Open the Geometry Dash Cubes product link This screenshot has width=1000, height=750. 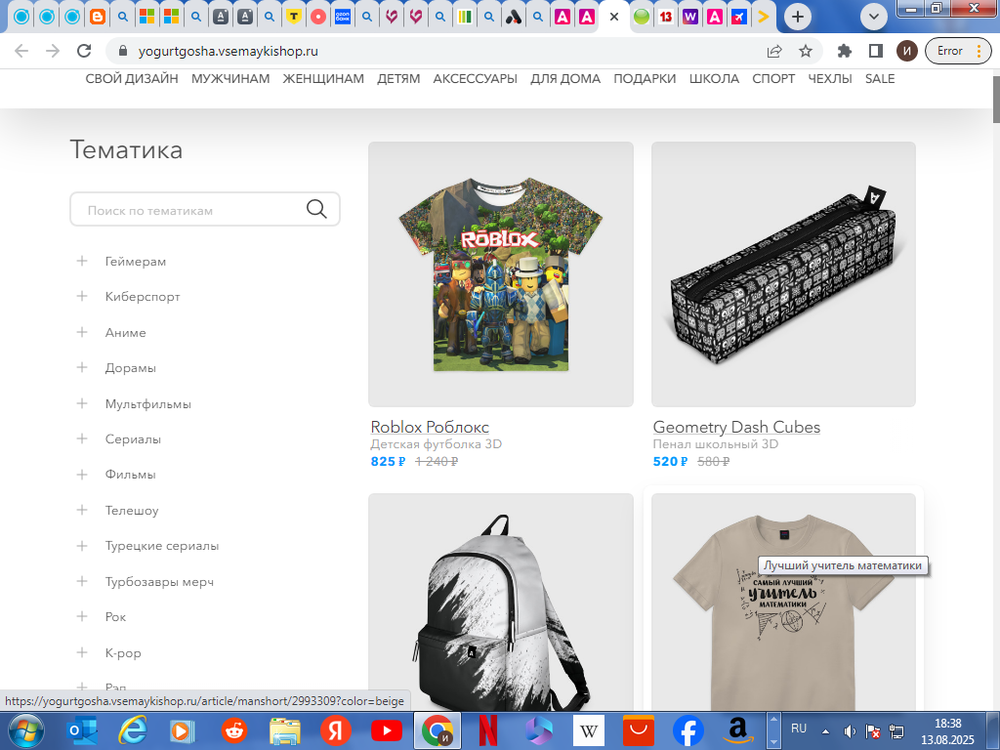[736, 427]
